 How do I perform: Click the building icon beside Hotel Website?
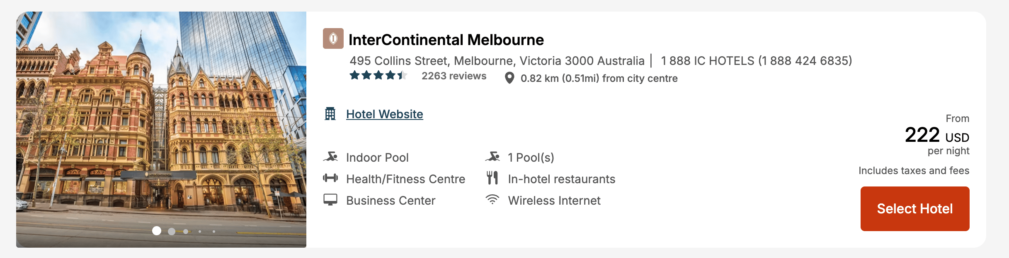point(330,114)
